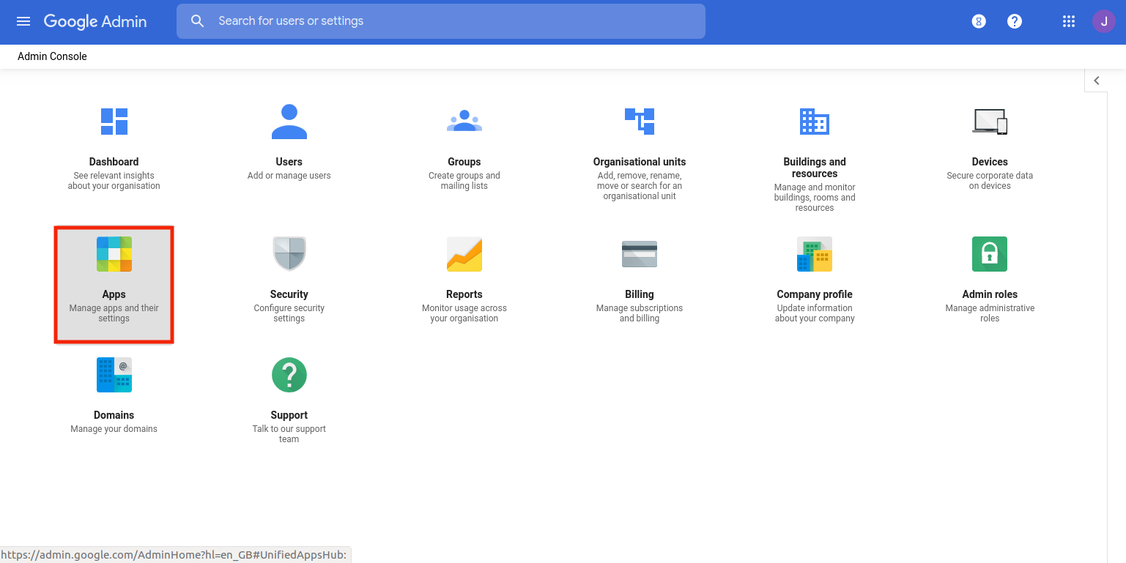
Task: Open the account avatar menu
Action: pos(1104,21)
